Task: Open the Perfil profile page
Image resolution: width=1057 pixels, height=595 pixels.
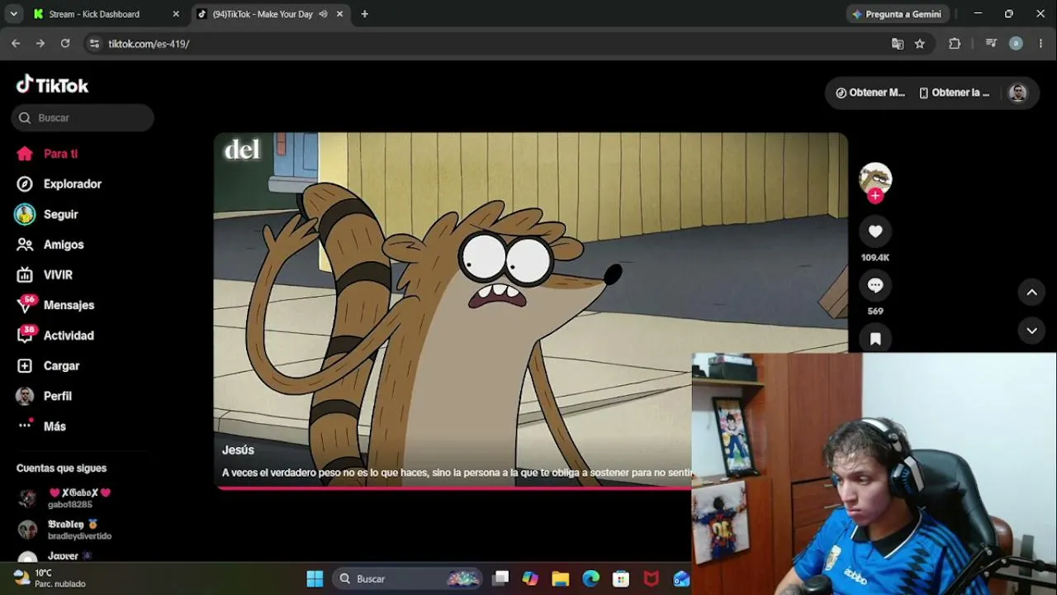Action: pyautogui.click(x=44, y=396)
